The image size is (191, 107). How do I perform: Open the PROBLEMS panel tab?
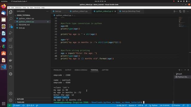click(58, 70)
